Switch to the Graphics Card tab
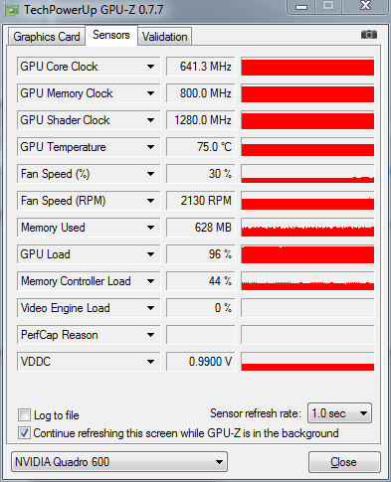 coord(47,37)
